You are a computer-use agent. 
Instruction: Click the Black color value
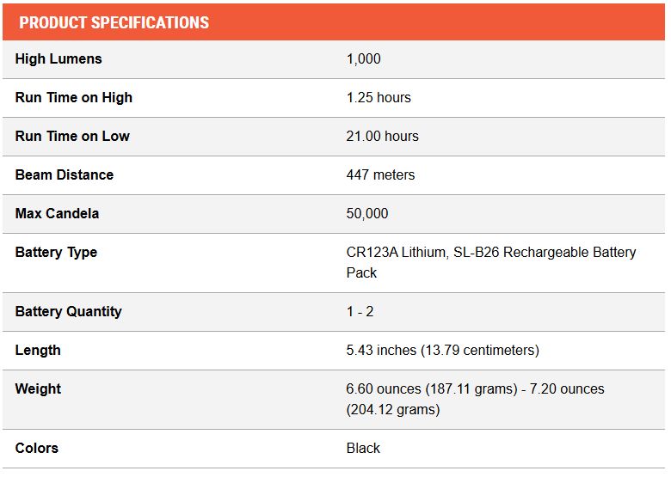click(x=363, y=449)
